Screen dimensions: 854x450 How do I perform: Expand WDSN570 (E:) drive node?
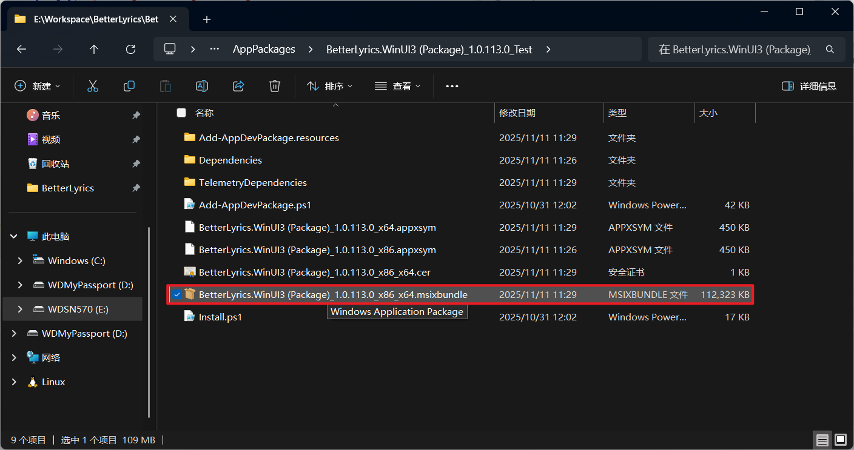(20, 309)
